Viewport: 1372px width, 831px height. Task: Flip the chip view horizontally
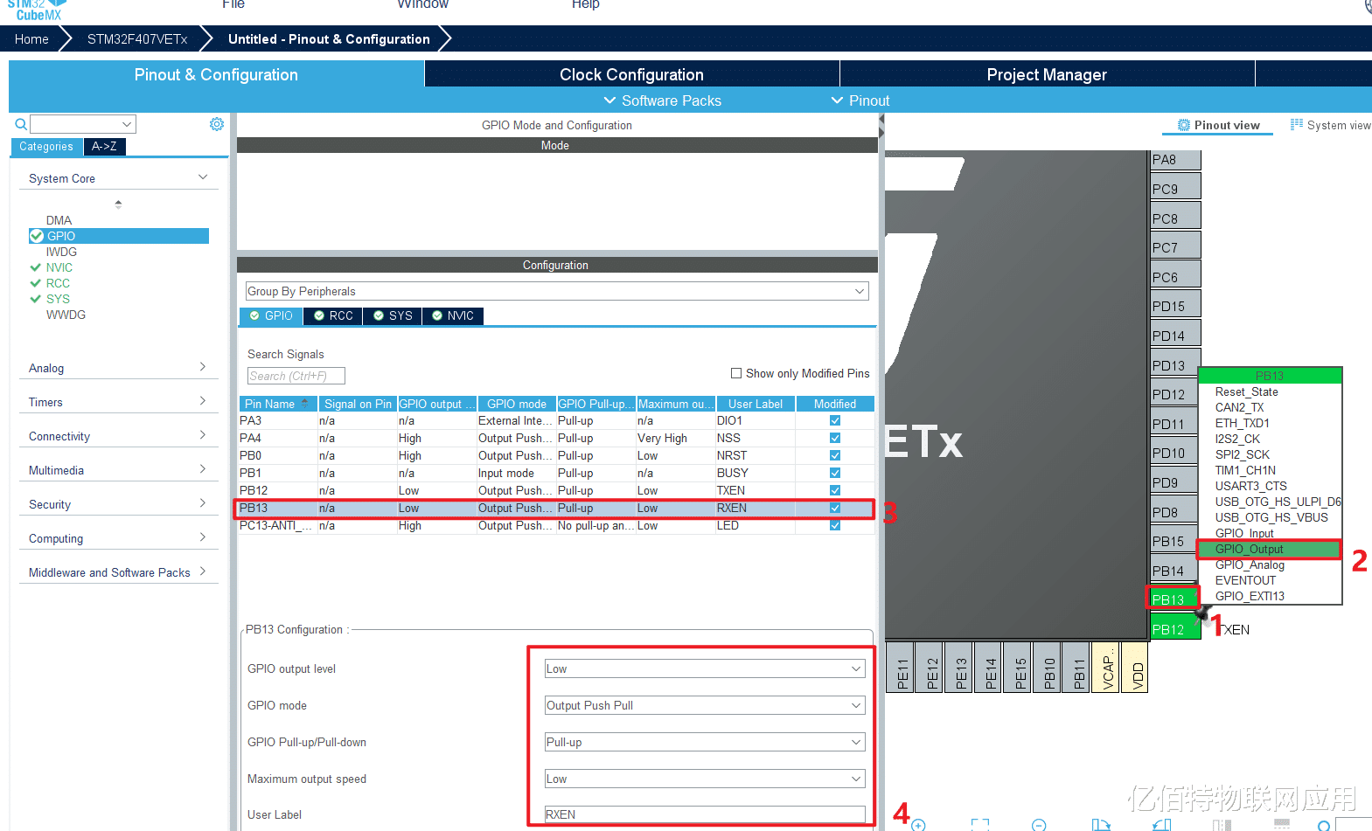click(x=1222, y=825)
